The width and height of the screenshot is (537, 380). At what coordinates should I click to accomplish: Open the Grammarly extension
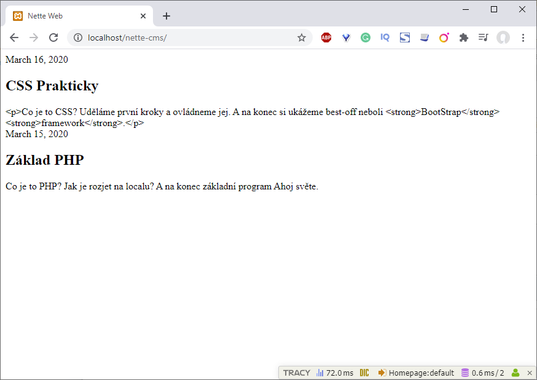pos(366,38)
